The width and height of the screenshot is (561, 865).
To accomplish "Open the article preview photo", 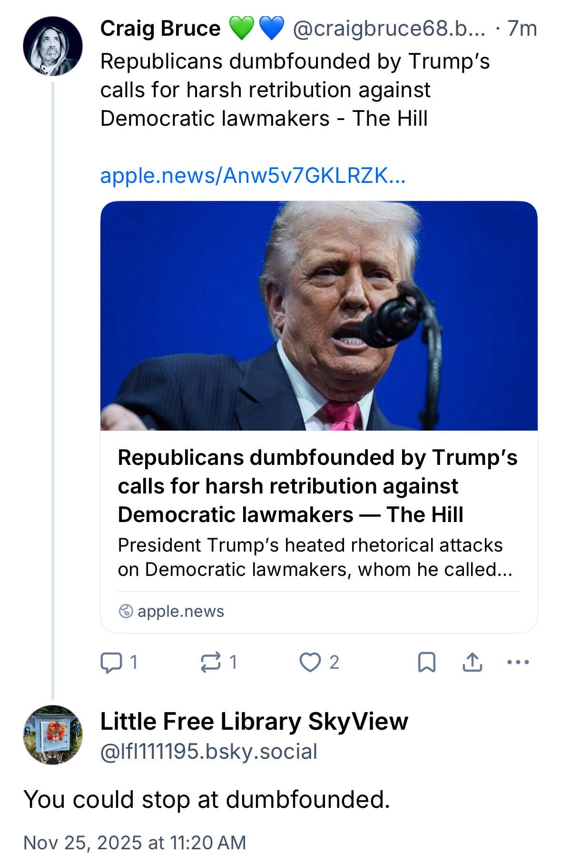I will 319,315.
